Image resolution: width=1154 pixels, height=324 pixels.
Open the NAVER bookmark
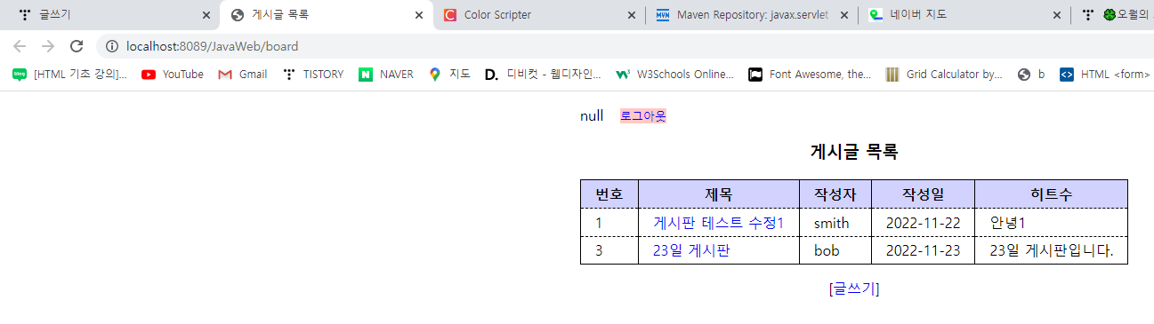click(x=386, y=75)
